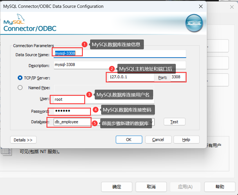Click the Data Source Name field
Viewport: 238px width, 195px height.
coord(120,53)
